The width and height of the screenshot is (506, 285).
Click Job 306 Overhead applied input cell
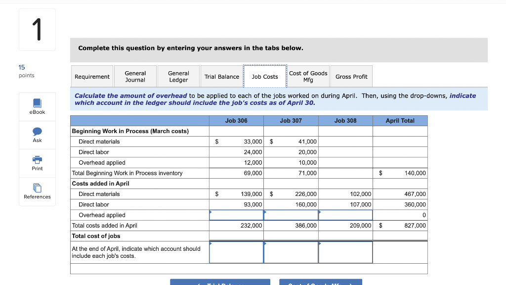tap(236, 215)
